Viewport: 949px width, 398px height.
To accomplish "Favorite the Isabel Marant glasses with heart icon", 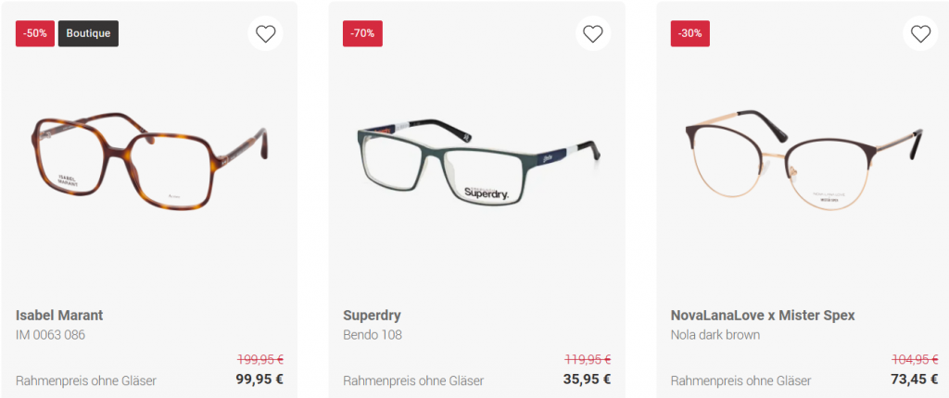I will coord(266,34).
